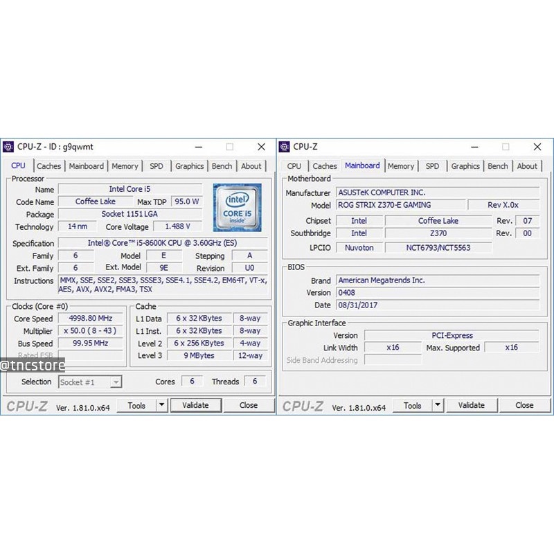Click the LPCIO value 'NCT6793/NCT5563'

(x=438, y=248)
